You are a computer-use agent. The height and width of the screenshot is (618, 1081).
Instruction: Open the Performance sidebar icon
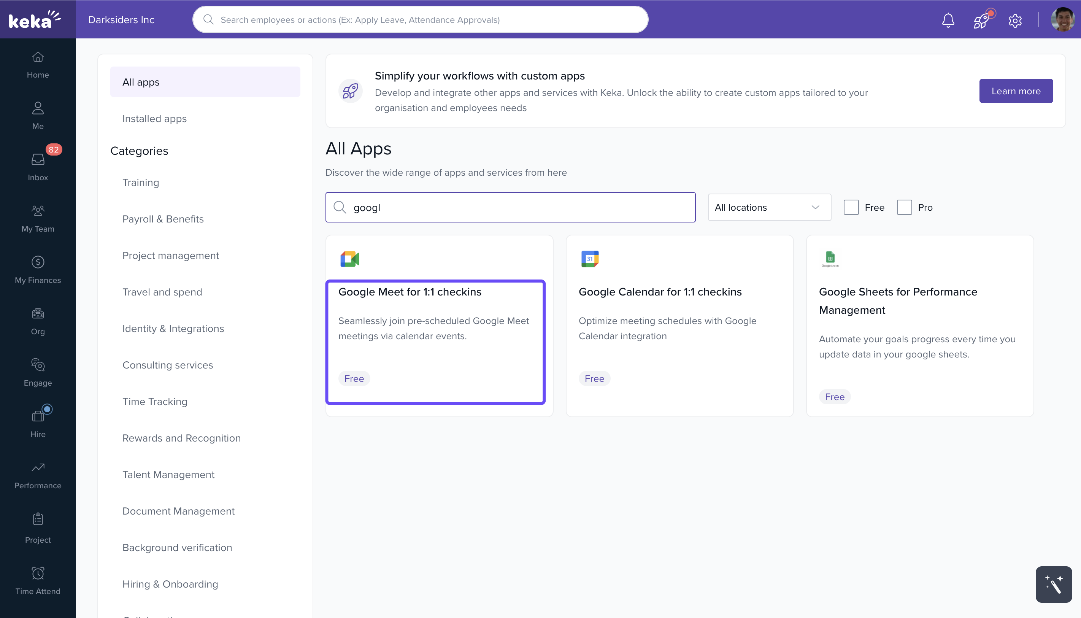38,474
